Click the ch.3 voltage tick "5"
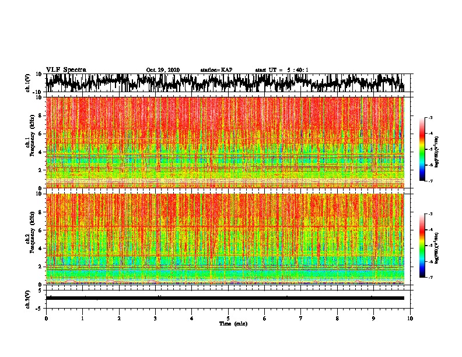462x357 pixels. (40, 290)
